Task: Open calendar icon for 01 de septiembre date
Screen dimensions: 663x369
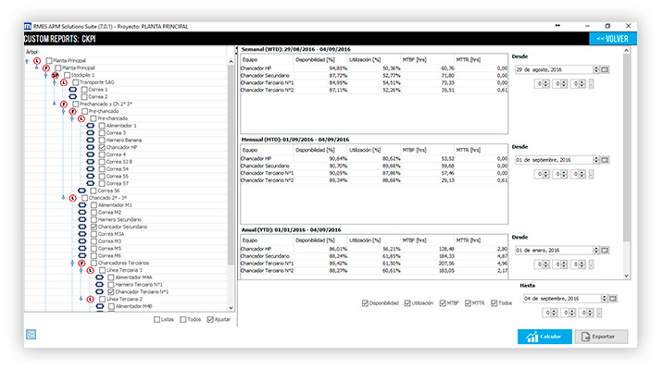Action: (x=605, y=160)
